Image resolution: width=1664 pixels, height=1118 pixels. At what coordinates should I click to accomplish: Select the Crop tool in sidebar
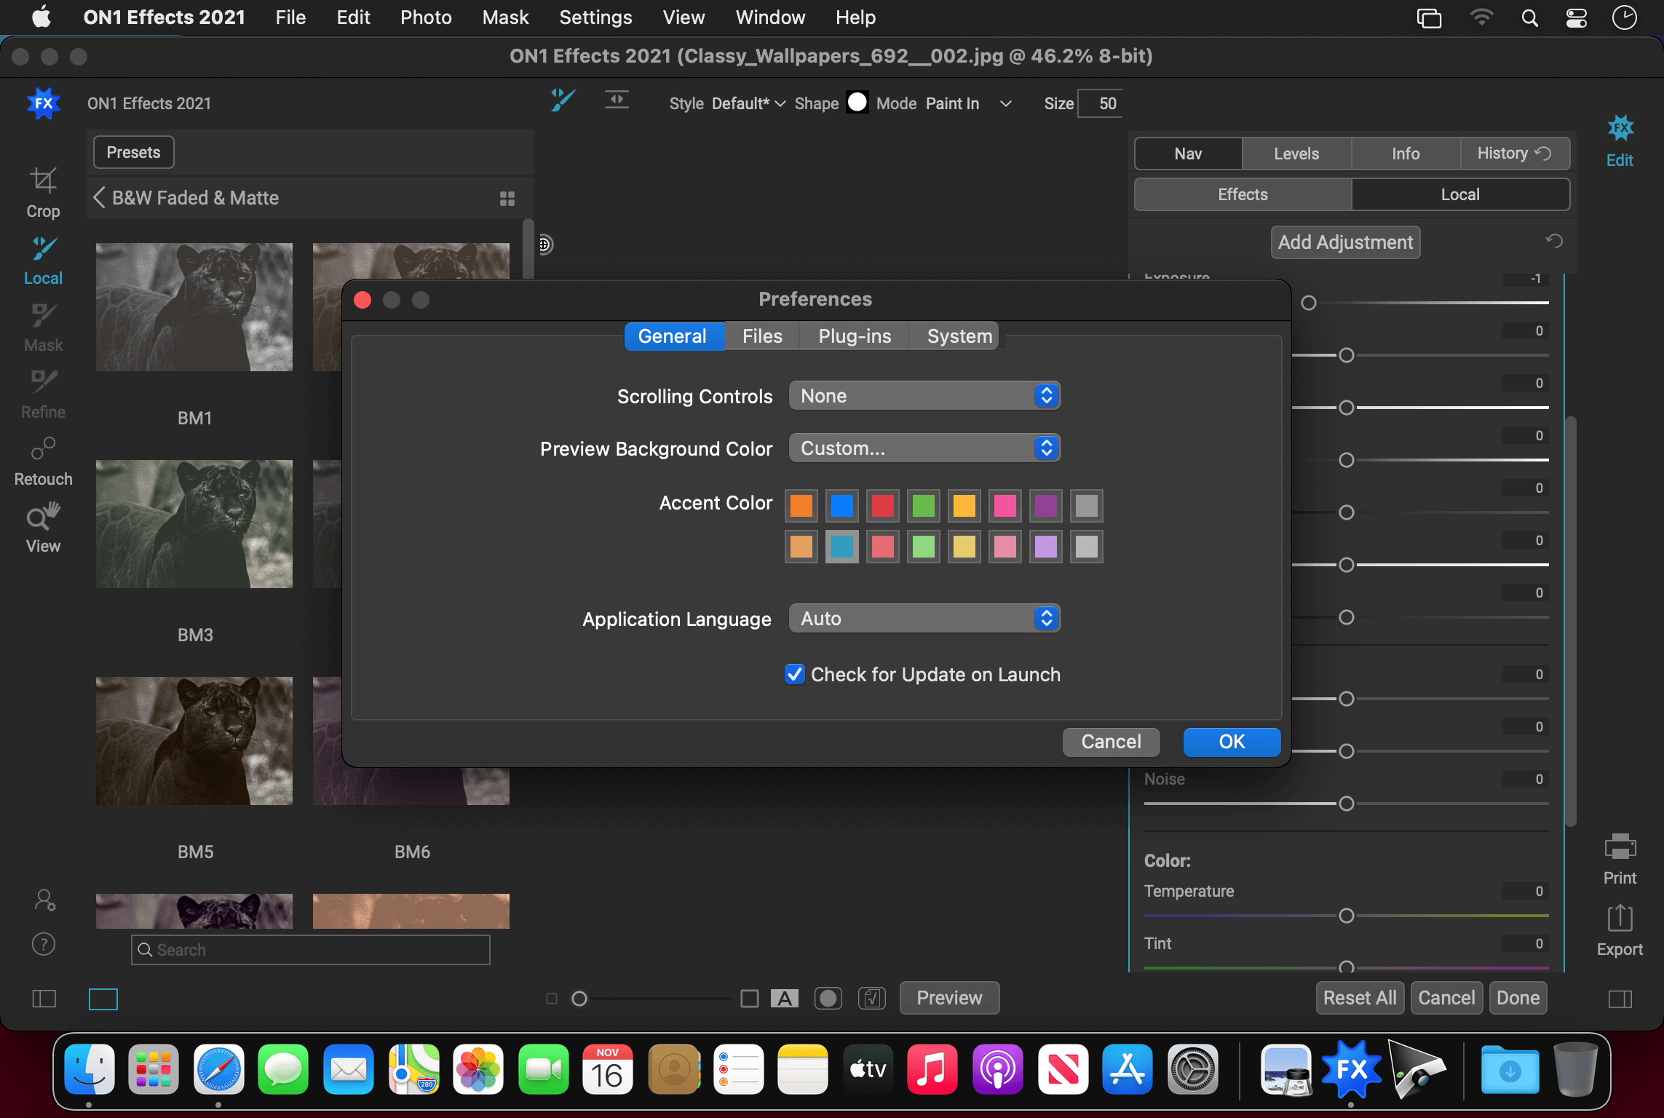pyautogui.click(x=43, y=193)
